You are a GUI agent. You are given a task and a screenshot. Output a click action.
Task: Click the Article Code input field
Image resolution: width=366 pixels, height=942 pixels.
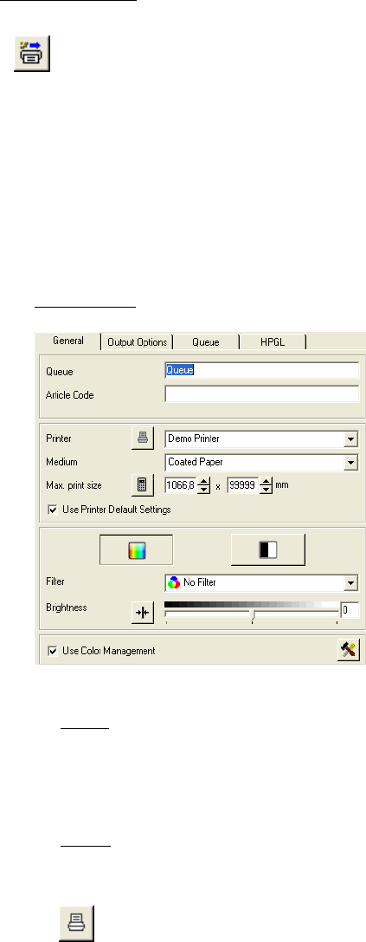pyautogui.click(x=261, y=394)
